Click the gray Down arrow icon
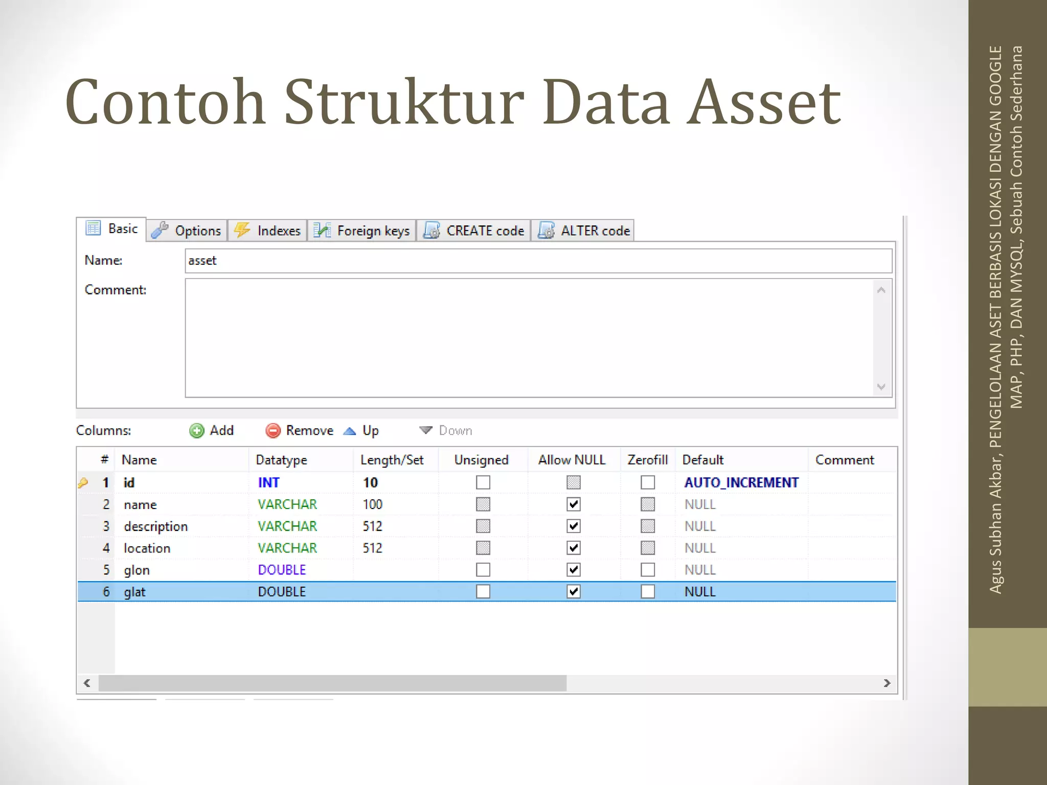 (425, 430)
